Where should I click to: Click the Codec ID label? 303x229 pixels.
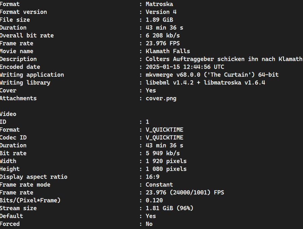(13, 138)
